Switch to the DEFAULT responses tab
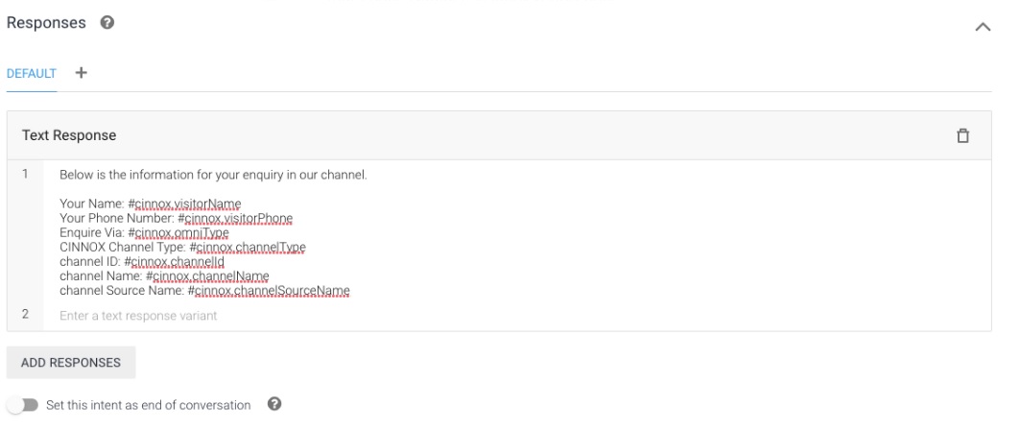This screenshot has height=431, width=1020. point(32,73)
